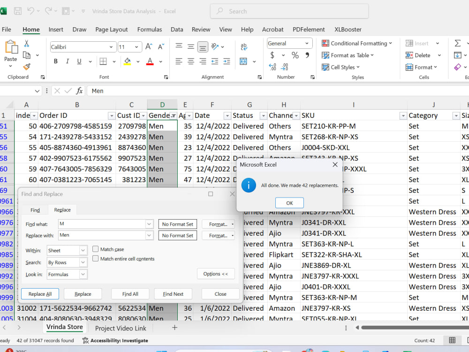
Task: Toggle Underline formatting
Action: 79,61
